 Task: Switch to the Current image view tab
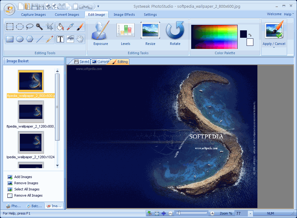coord(101,62)
